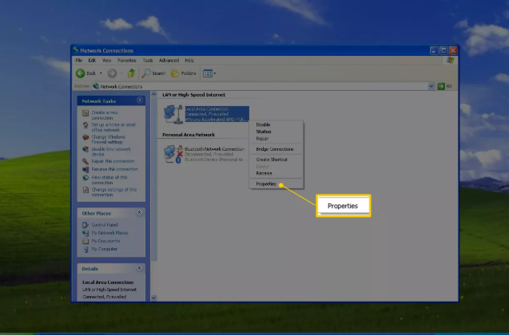Open the Help menu
The height and width of the screenshot is (335, 509).
tap(189, 61)
